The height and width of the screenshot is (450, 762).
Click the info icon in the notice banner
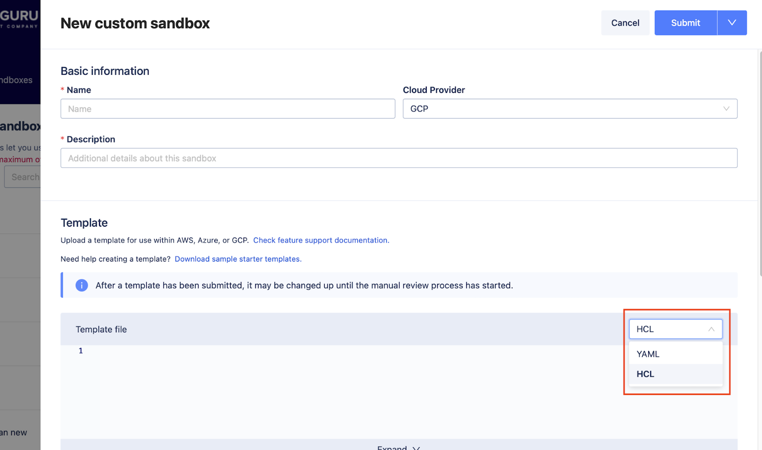[x=81, y=285]
